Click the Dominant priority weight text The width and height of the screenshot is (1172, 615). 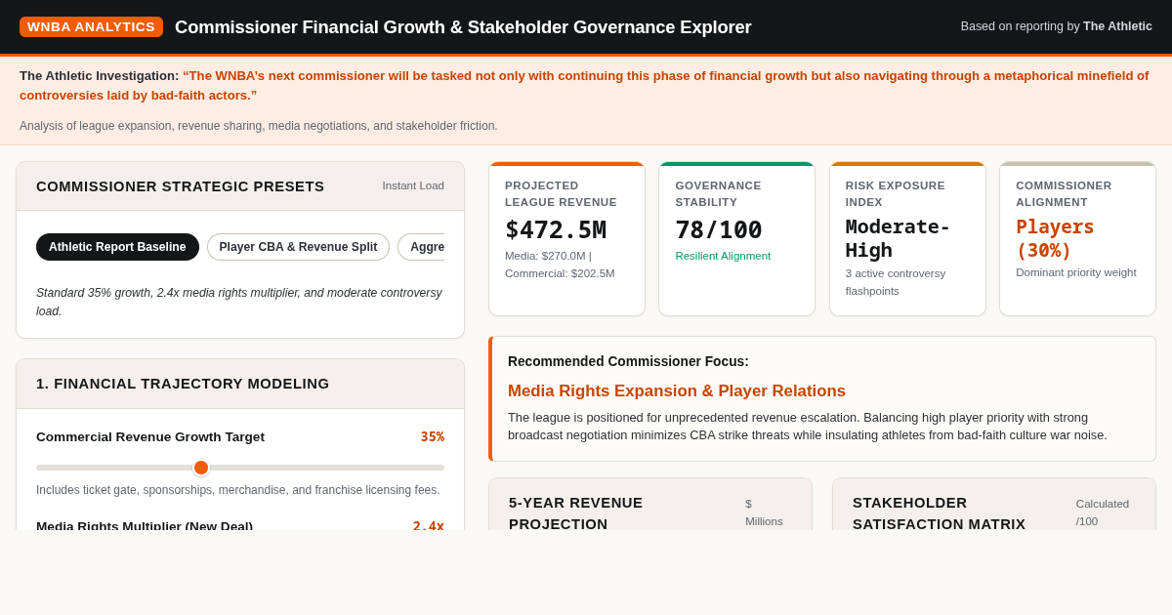[x=1076, y=272]
